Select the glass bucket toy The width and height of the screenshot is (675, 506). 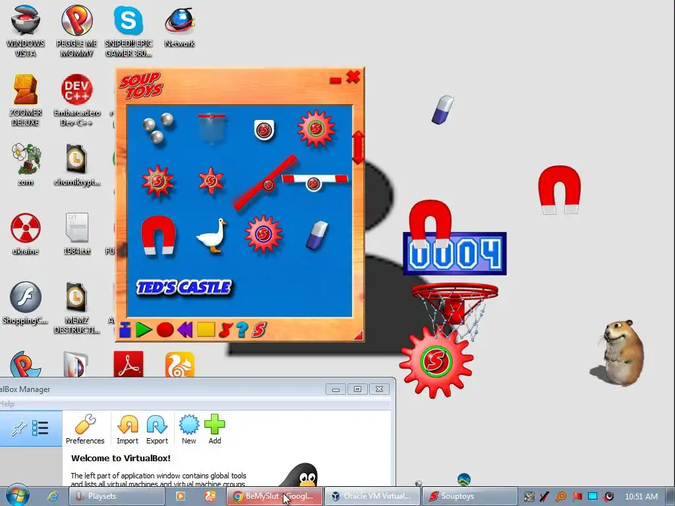(212, 128)
